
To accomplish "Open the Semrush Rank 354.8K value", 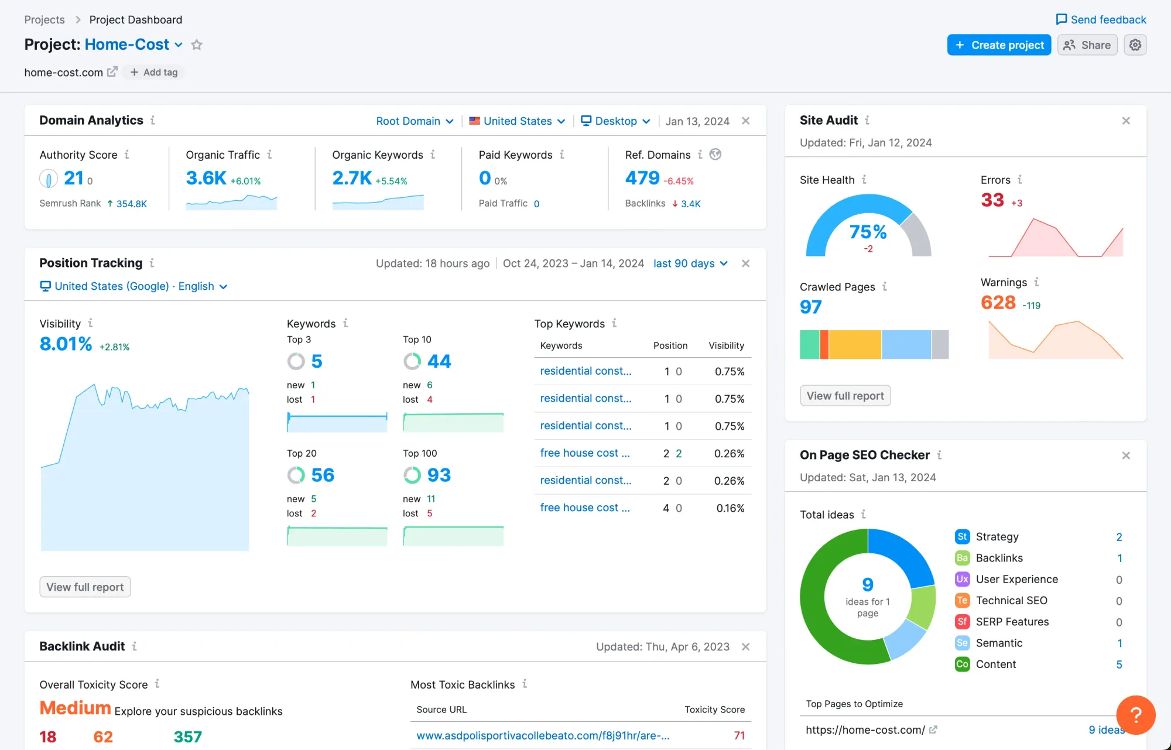I will coord(131,204).
